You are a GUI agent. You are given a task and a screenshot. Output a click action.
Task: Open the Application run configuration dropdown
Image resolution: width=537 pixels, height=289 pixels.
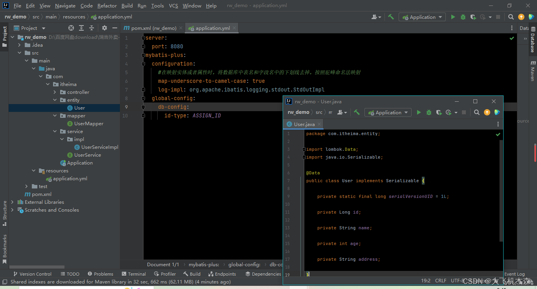point(422,17)
